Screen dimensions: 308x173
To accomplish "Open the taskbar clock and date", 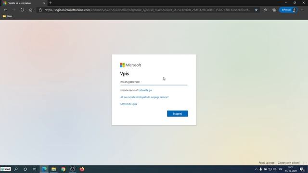I will (x=291, y=169).
